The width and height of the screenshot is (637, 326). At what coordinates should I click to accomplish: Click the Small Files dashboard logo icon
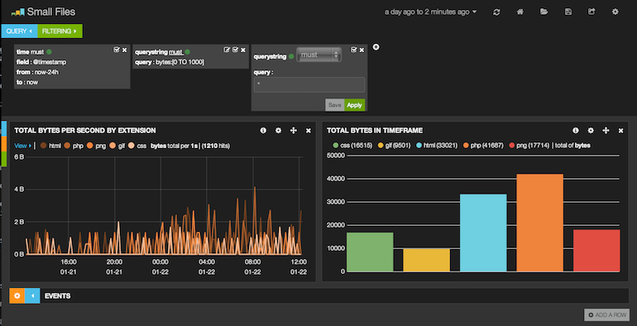coord(18,12)
